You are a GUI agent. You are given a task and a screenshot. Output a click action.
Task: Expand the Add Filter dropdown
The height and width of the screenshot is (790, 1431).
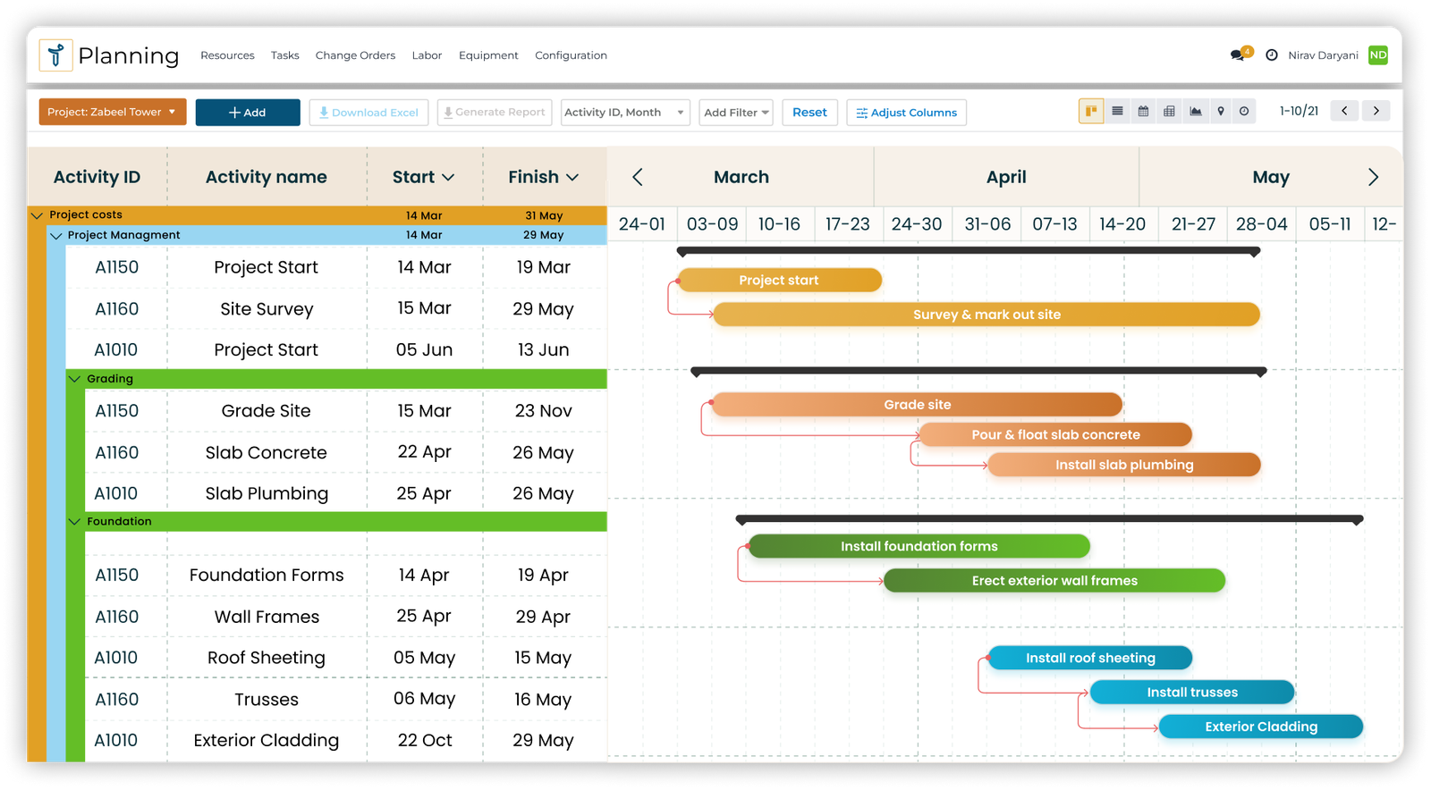coord(735,113)
